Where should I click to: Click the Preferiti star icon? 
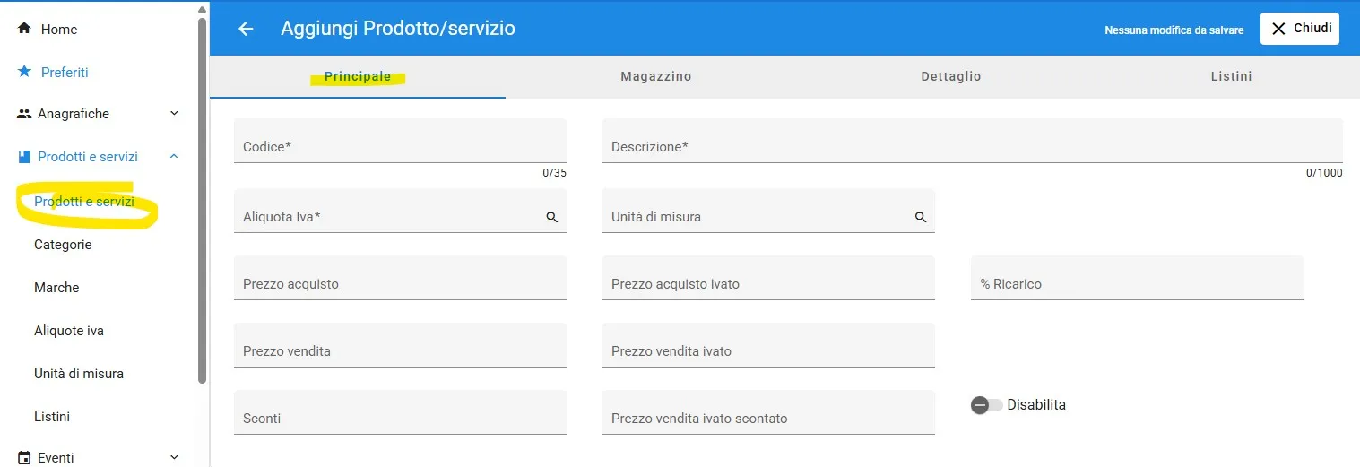coord(24,72)
